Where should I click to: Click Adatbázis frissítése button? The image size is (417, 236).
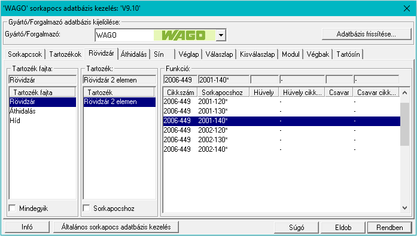tap(366, 34)
